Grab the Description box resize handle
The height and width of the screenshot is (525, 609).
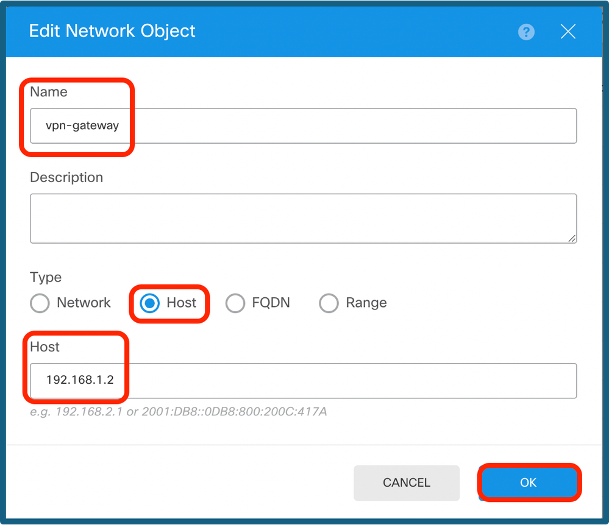tap(572, 239)
